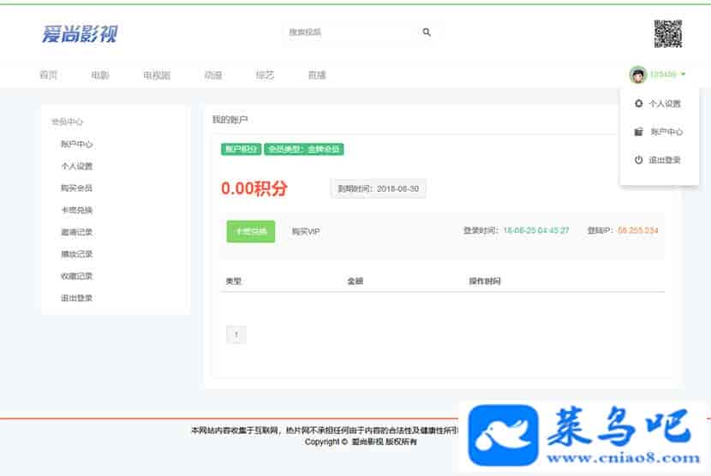Click the QR code image
This screenshot has width=711, height=476.
(x=668, y=33)
